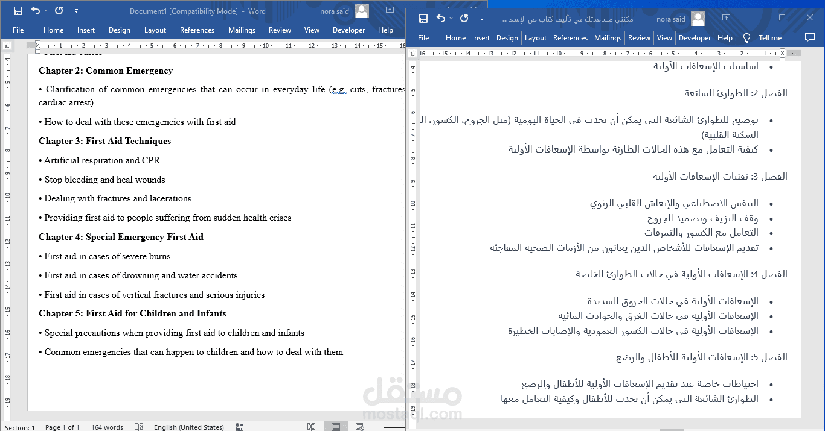Open View tab in the left Word window
The width and height of the screenshot is (825, 431).
(312, 30)
